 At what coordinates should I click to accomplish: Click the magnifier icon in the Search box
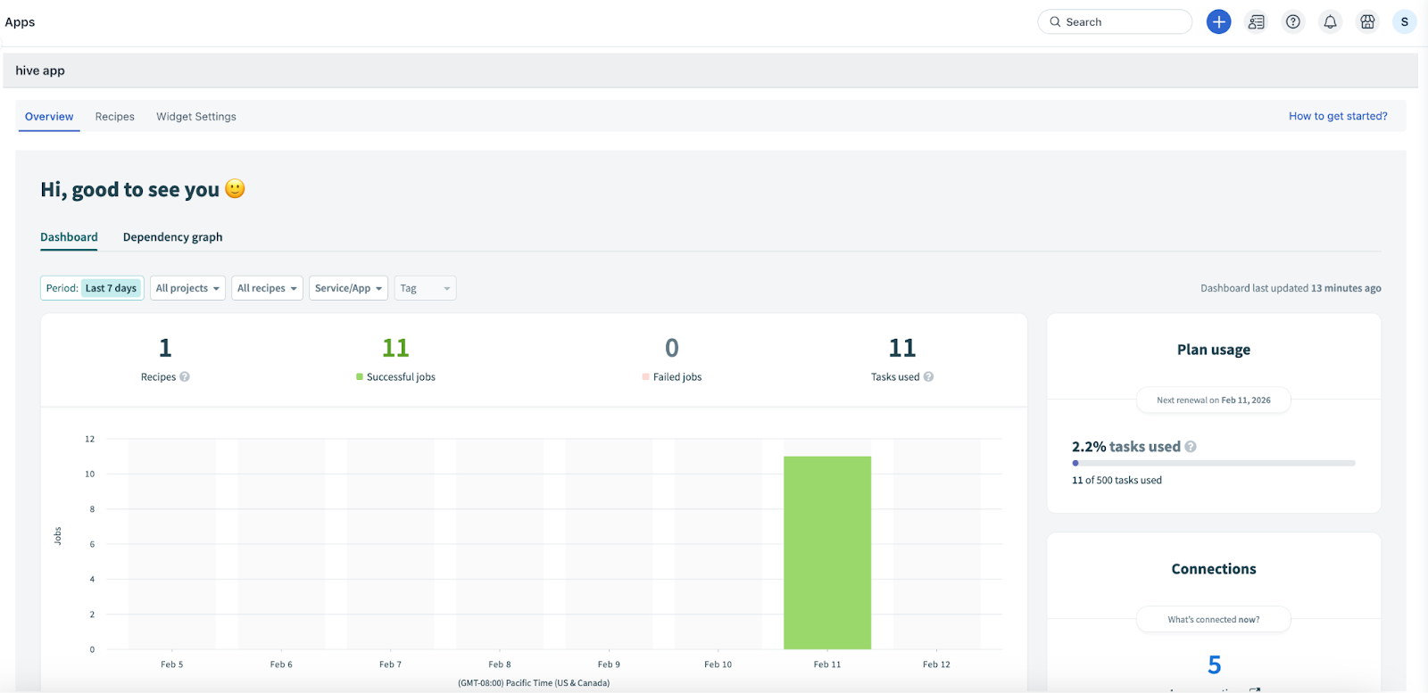pos(1055,21)
